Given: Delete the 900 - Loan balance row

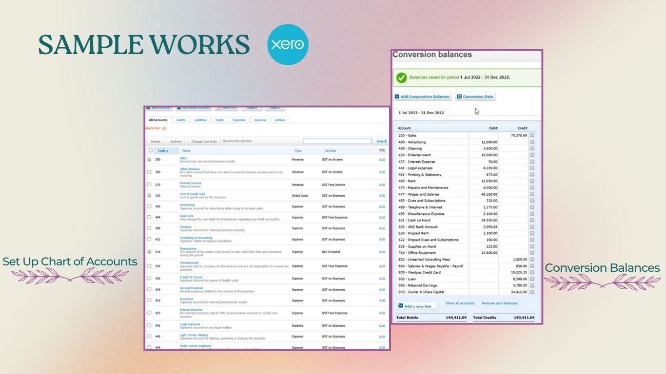Looking at the screenshot, I should (532, 279).
